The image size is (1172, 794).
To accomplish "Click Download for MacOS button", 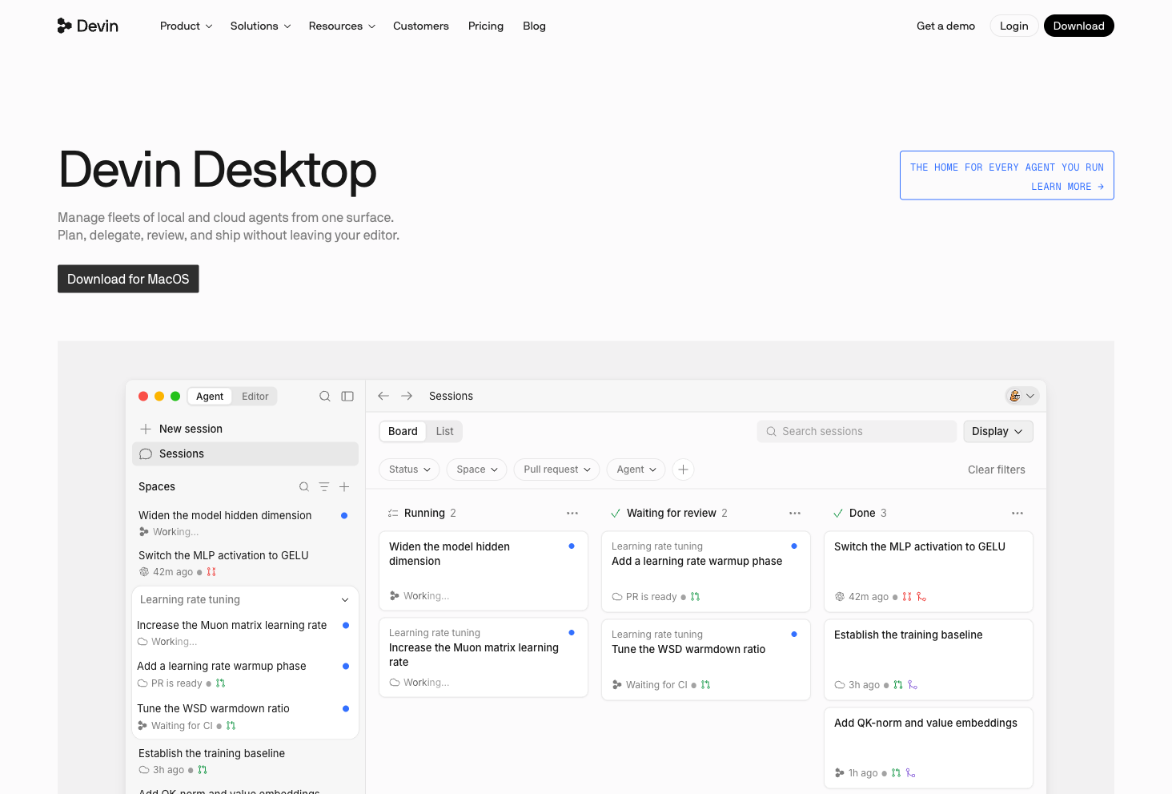I will point(128,279).
